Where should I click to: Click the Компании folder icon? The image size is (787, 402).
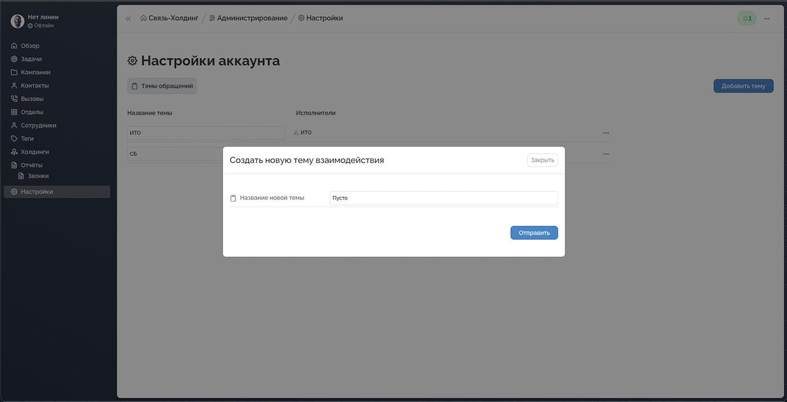(x=13, y=72)
